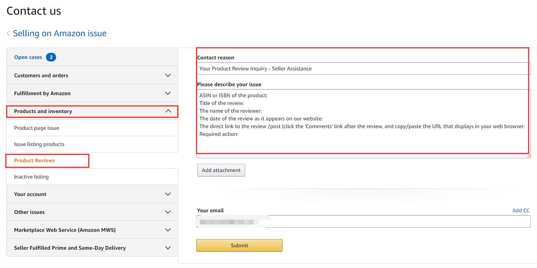
Task: Click the open cases count badge
Action: 51,57
